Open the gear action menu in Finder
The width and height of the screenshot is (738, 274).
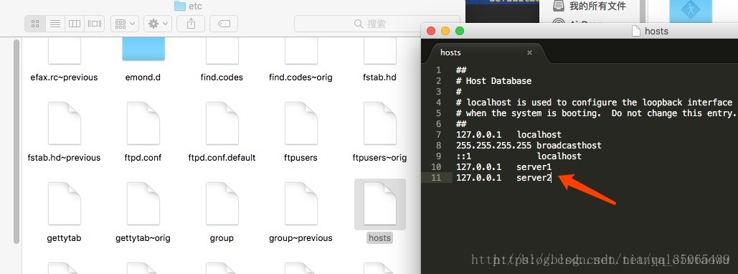point(158,24)
